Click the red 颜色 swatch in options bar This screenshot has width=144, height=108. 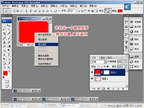(120, 11)
